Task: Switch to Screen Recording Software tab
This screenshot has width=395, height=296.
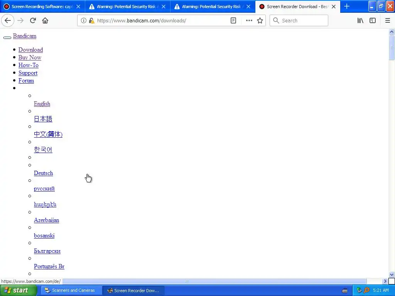Action: coord(42,7)
